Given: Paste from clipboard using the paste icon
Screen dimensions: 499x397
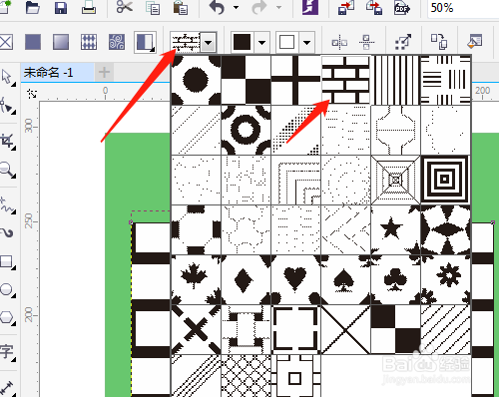Looking at the screenshot, I should pos(181,7).
